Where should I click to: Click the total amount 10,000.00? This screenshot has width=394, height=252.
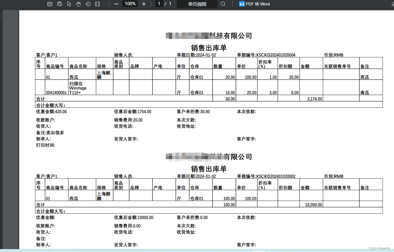tap(314, 205)
